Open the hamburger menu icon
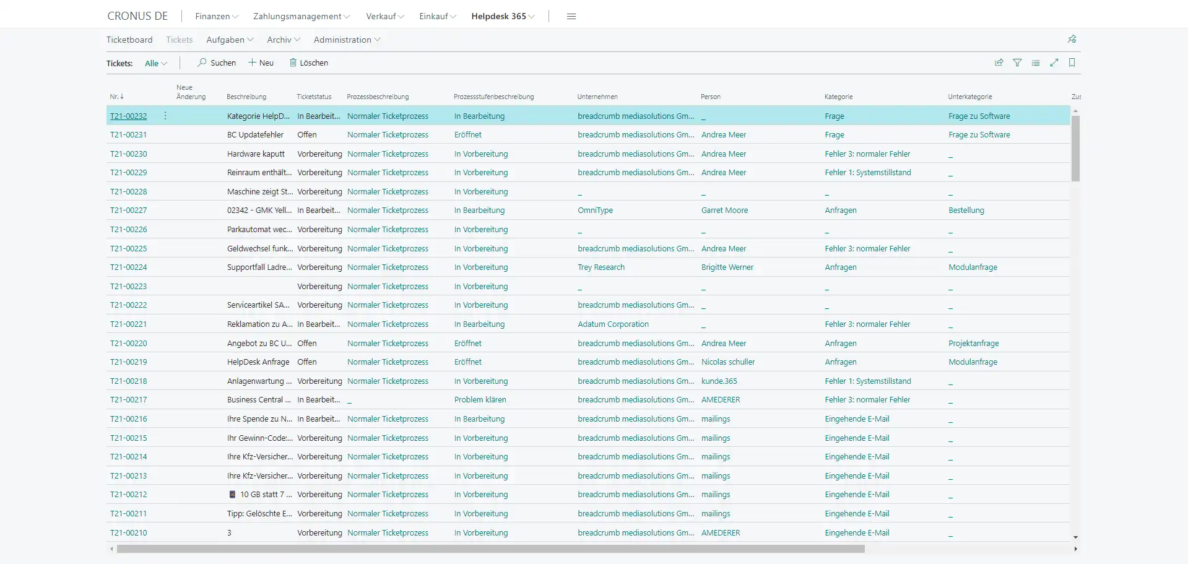1188x564 pixels. click(571, 16)
